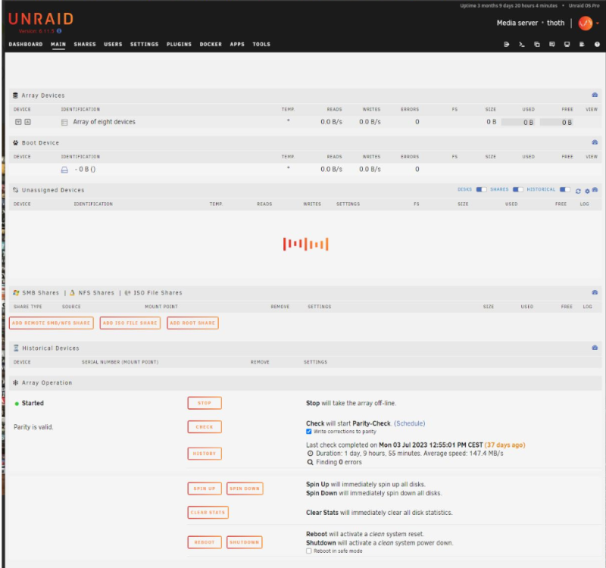Open the system log icon

pos(582,45)
